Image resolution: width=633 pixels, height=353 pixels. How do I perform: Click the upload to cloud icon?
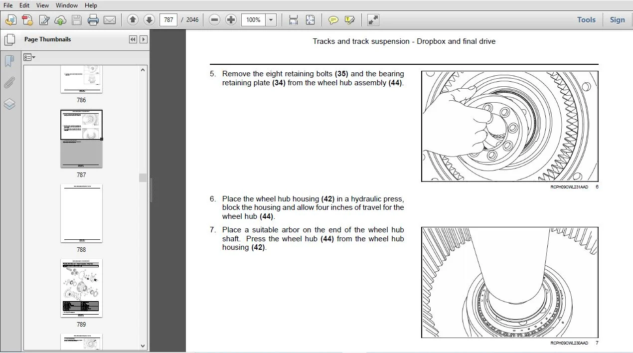60,20
